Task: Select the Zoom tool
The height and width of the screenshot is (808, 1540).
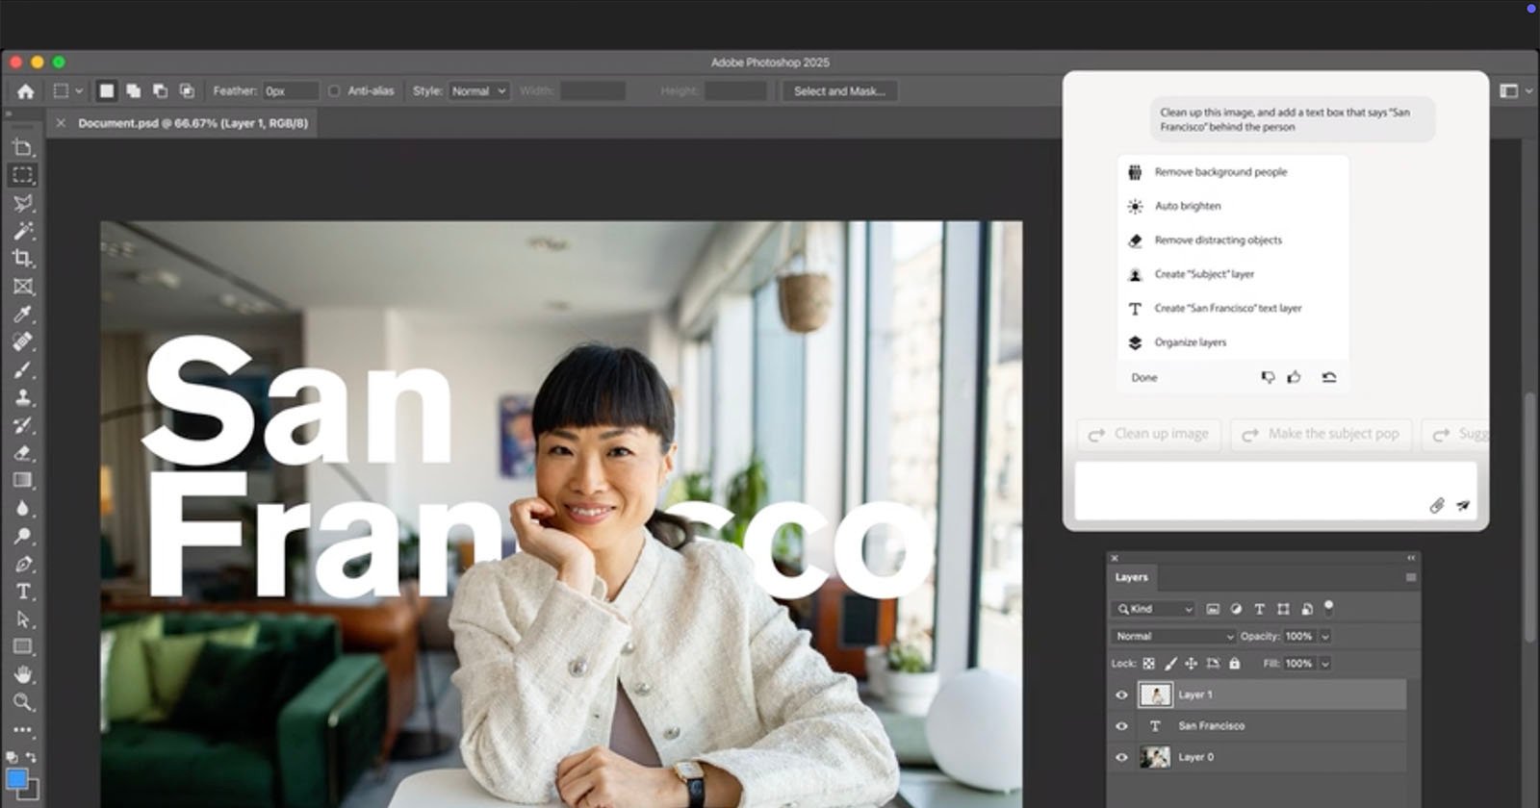Action: click(23, 702)
